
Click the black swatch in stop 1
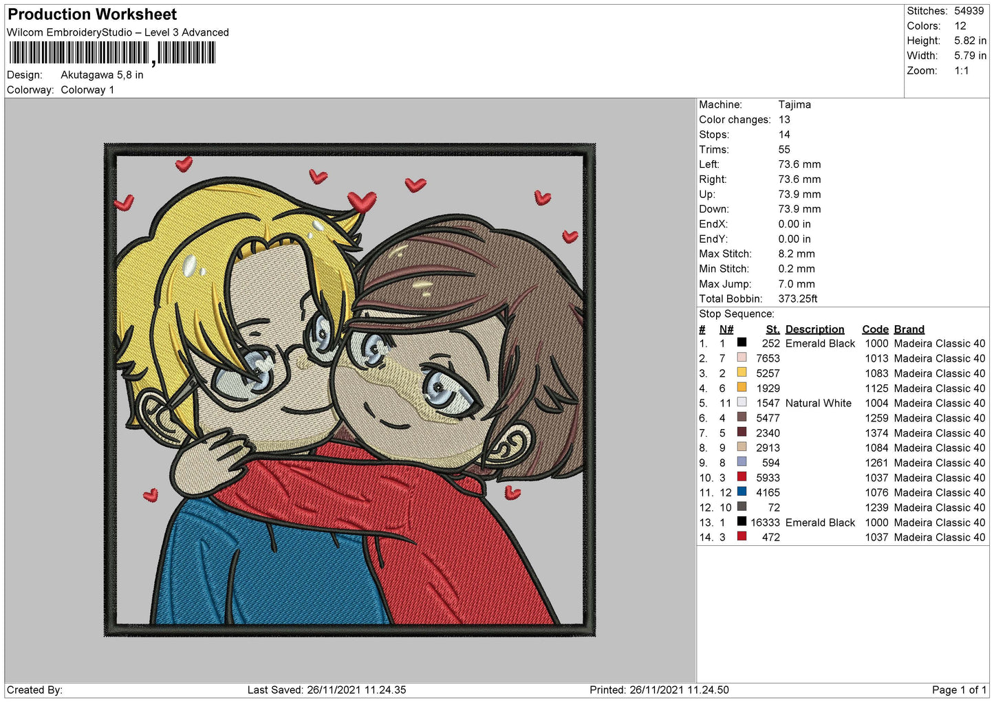coord(742,342)
